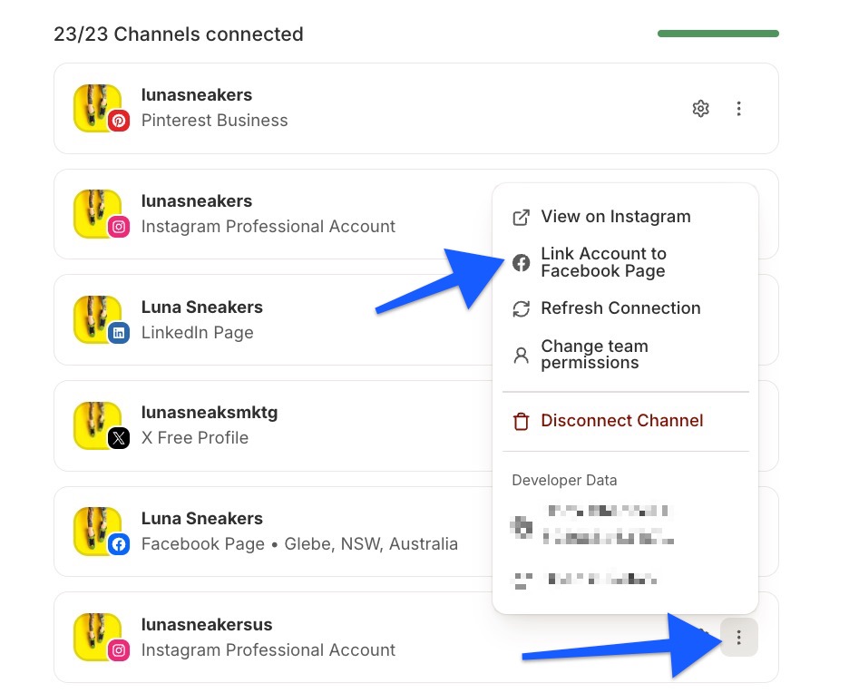849x693 pixels.
Task: Choose Change team permissions in the menu
Action: pyautogui.click(x=594, y=354)
